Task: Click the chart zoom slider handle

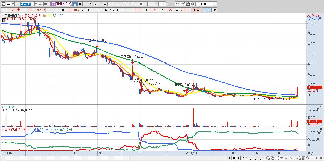Action: [255, 158]
